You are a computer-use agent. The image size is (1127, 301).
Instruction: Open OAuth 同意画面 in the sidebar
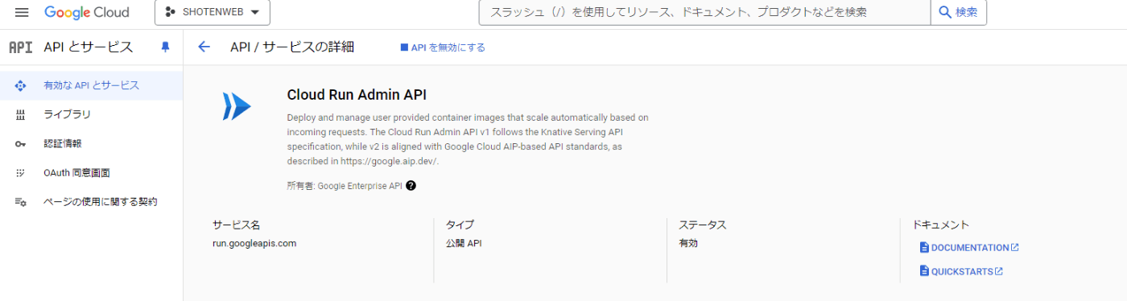pos(91,172)
